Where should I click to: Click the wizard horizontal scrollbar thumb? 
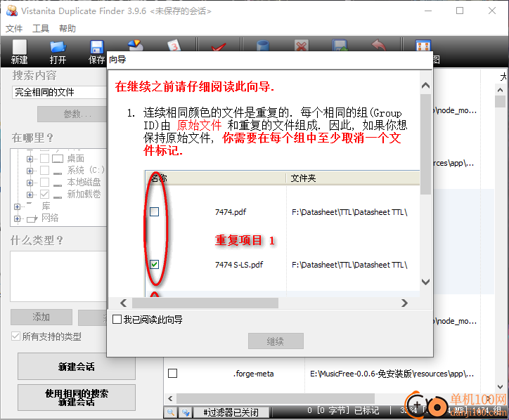point(205,303)
